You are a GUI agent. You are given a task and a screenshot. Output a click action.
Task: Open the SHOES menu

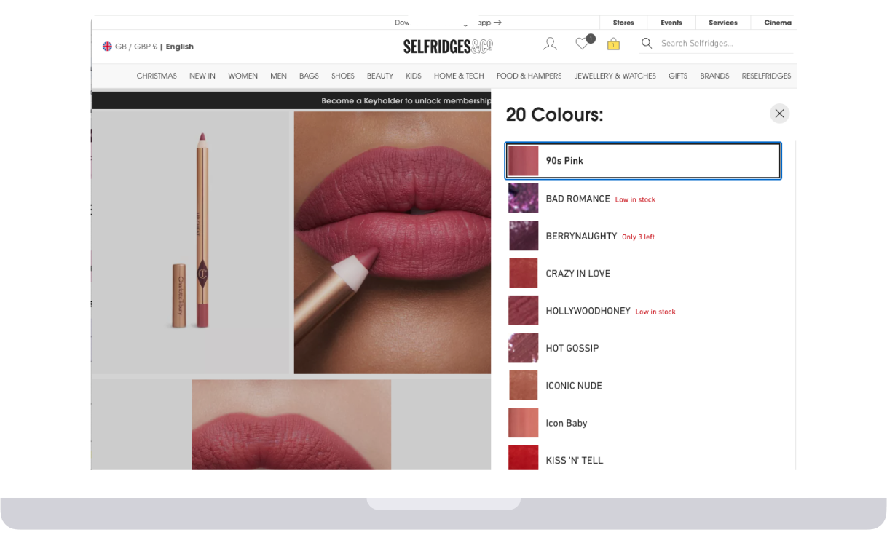click(343, 76)
